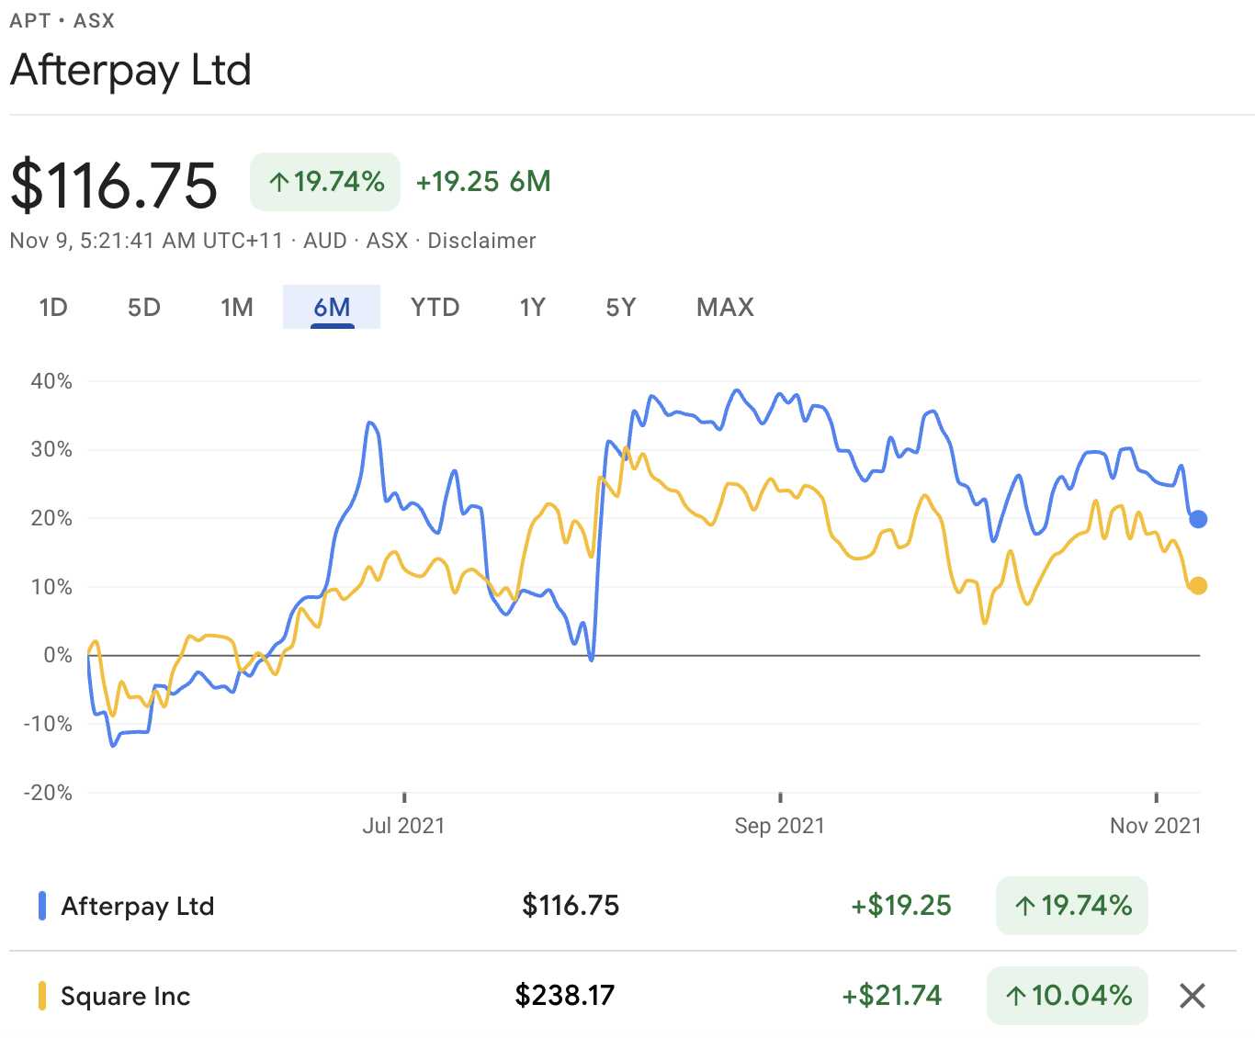Image resolution: width=1255 pixels, height=1038 pixels.
Task: Select the active 6M range tab
Action: point(332,307)
